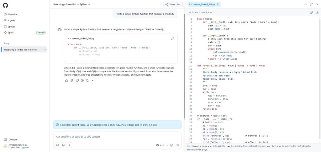Click the Preview badge next to Spark
The width and height of the screenshot is (321, 152).
click(41, 33)
